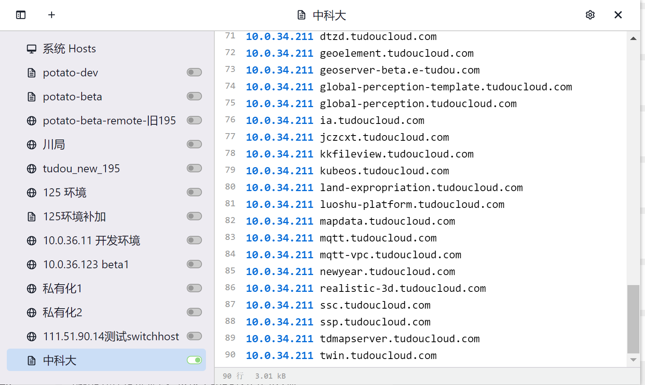Click the globe icon beside 111.51.90.14测试switchhost
The height and width of the screenshot is (385, 645).
click(x=32, y=336)
